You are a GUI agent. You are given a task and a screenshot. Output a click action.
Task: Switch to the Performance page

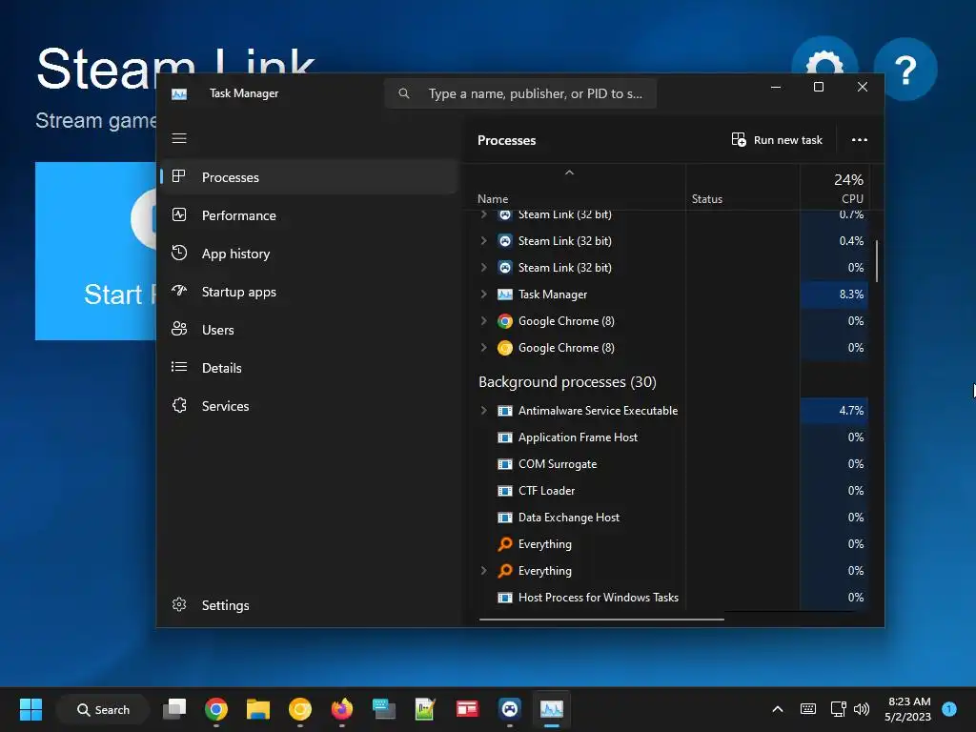pos(309,215)
